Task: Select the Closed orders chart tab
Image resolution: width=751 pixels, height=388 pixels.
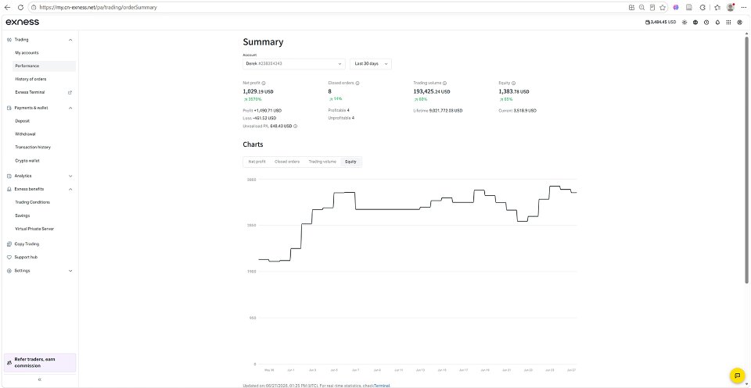Action: (287, 162)
